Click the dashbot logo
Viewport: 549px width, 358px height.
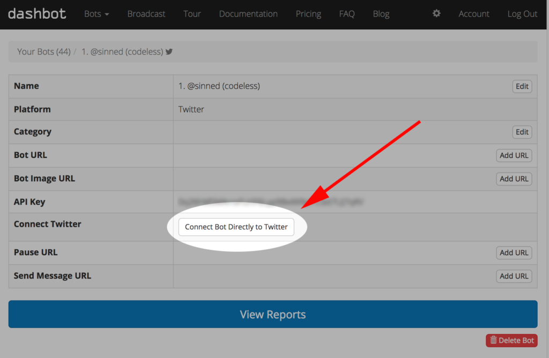point(37,13)
